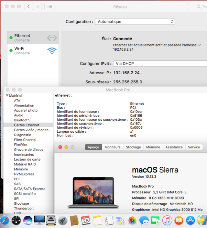Viewport: 207px width, 228px height.
Task: Click the search field in Réseau window
Action: pos(197,6)
